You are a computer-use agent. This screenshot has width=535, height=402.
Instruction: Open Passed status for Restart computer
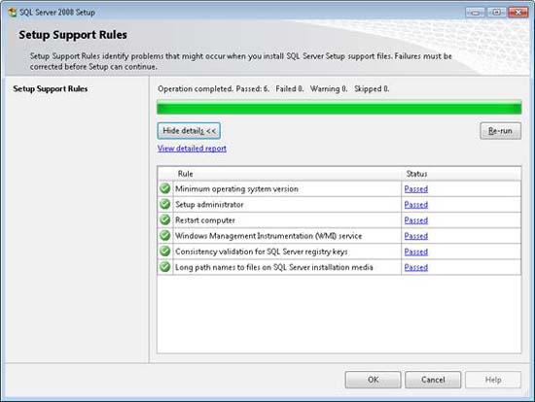(416, 220)
